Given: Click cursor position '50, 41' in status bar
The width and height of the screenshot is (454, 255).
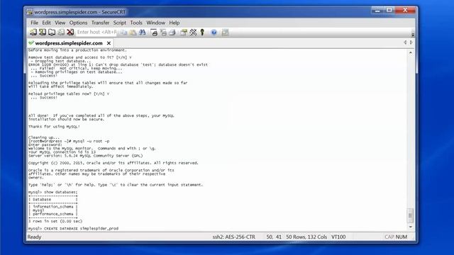Looking at the screenshot, I should pos(274,237).
